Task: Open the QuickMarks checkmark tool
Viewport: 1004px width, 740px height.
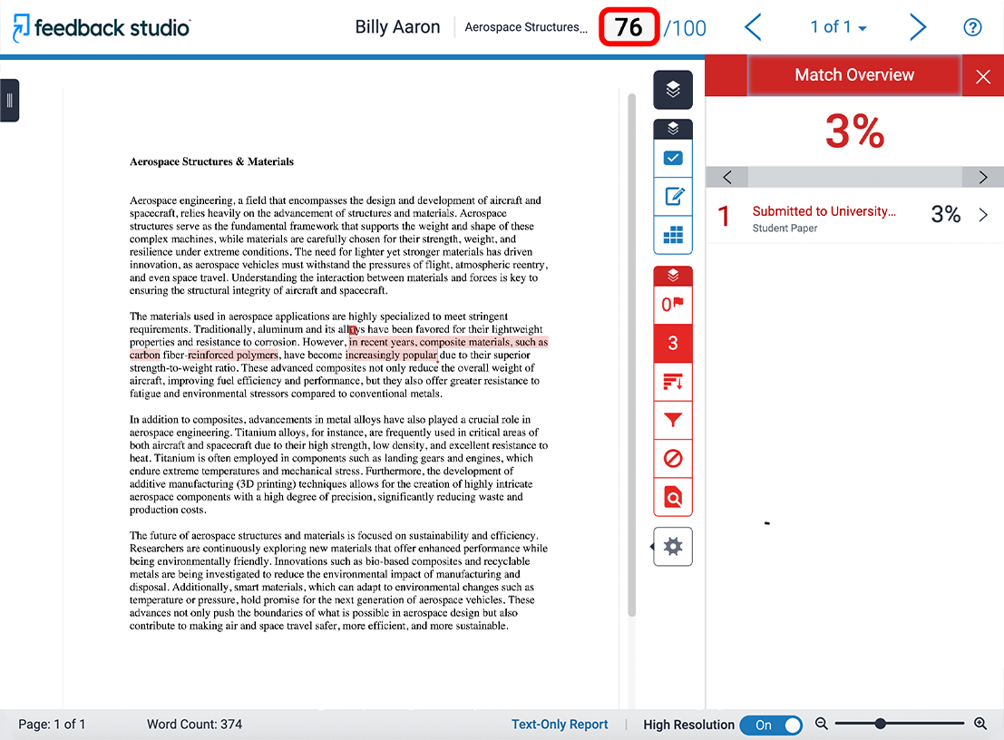Action: (673, 158)
